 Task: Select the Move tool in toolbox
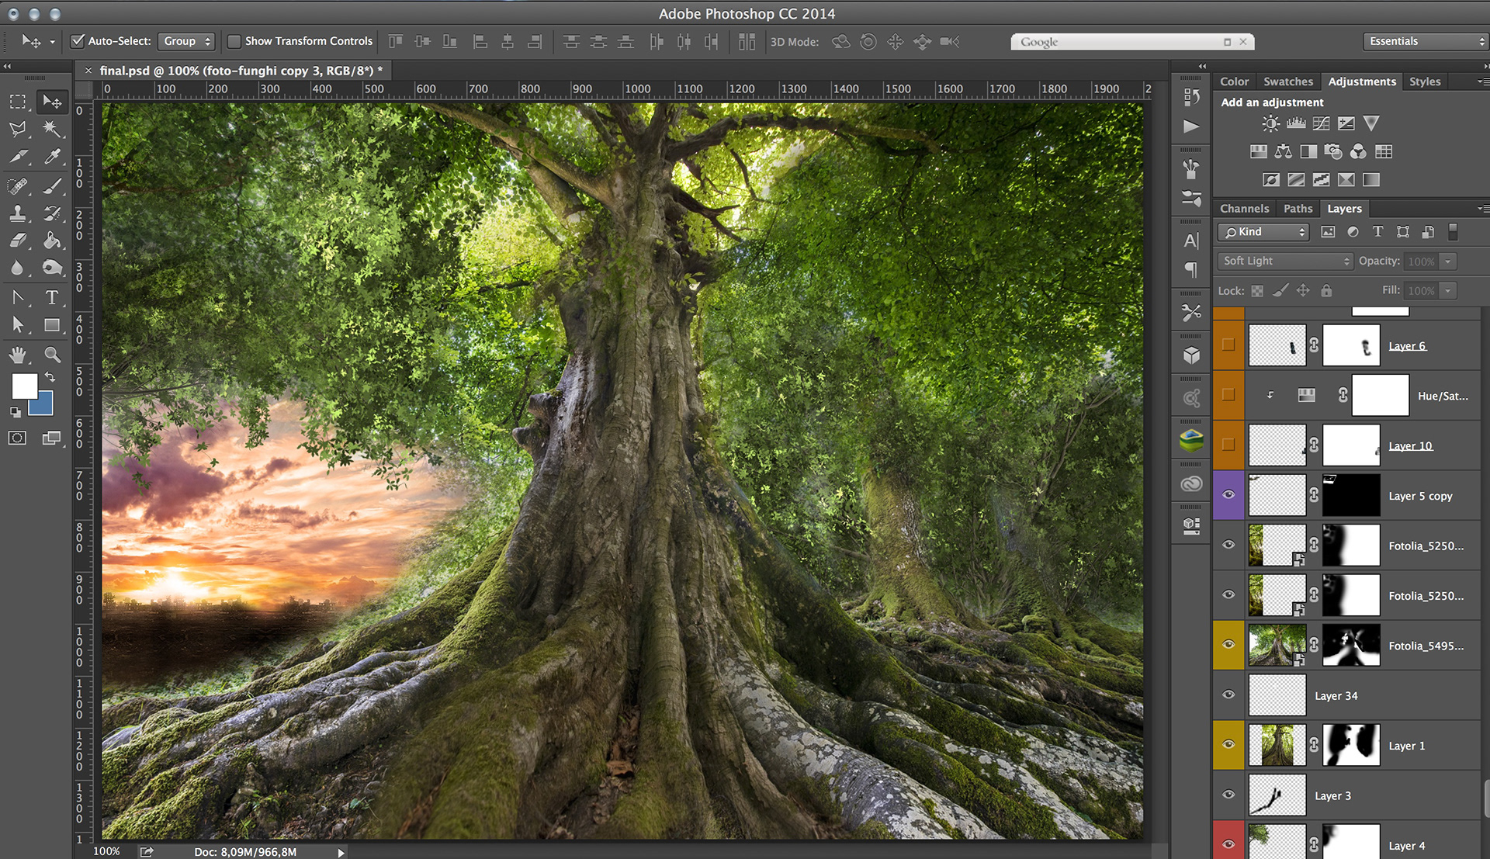pyautogui.click(x=52, y=102)
